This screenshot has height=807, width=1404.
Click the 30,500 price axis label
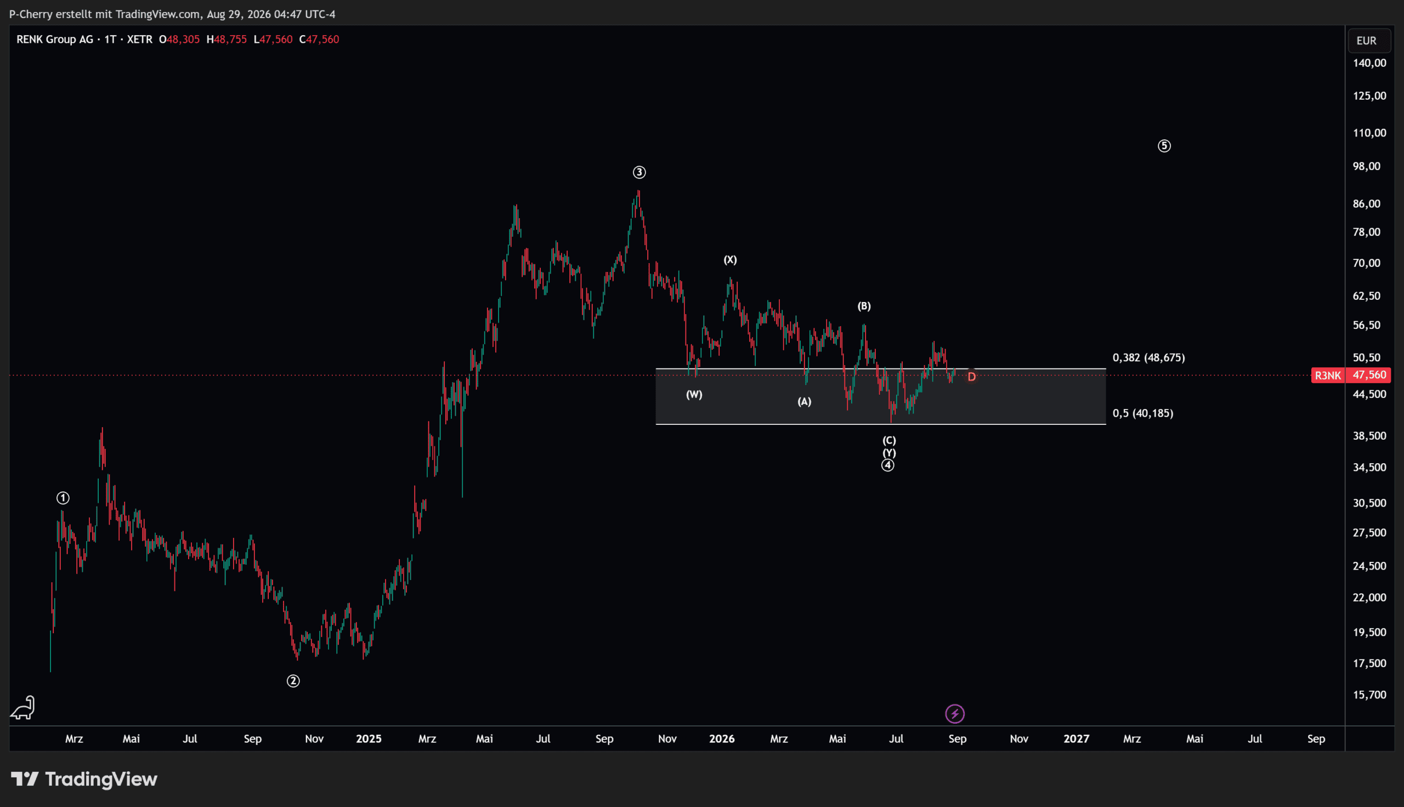[1369, 503]
